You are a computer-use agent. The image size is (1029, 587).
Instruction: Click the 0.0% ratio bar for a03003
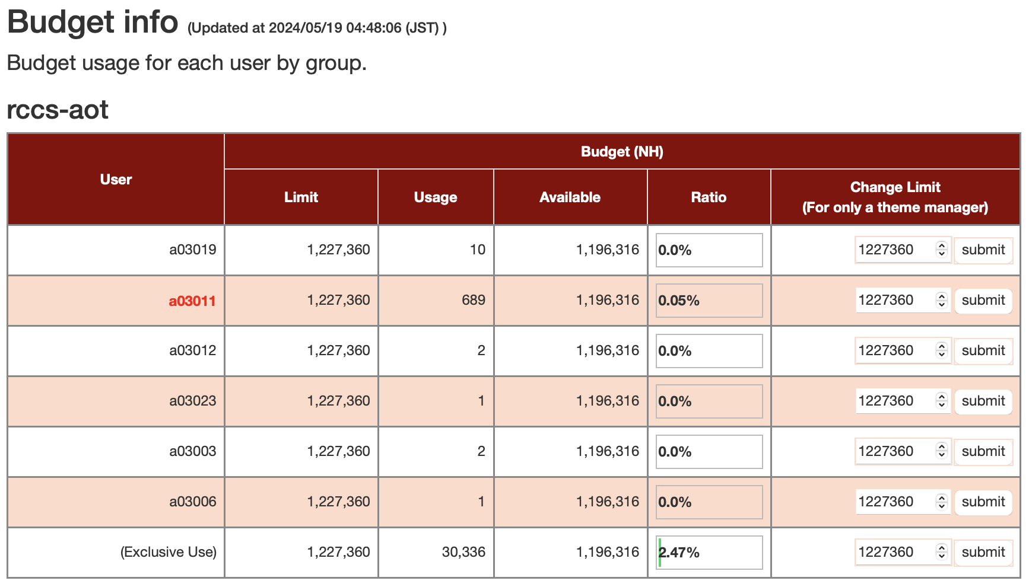pos(709,452)
